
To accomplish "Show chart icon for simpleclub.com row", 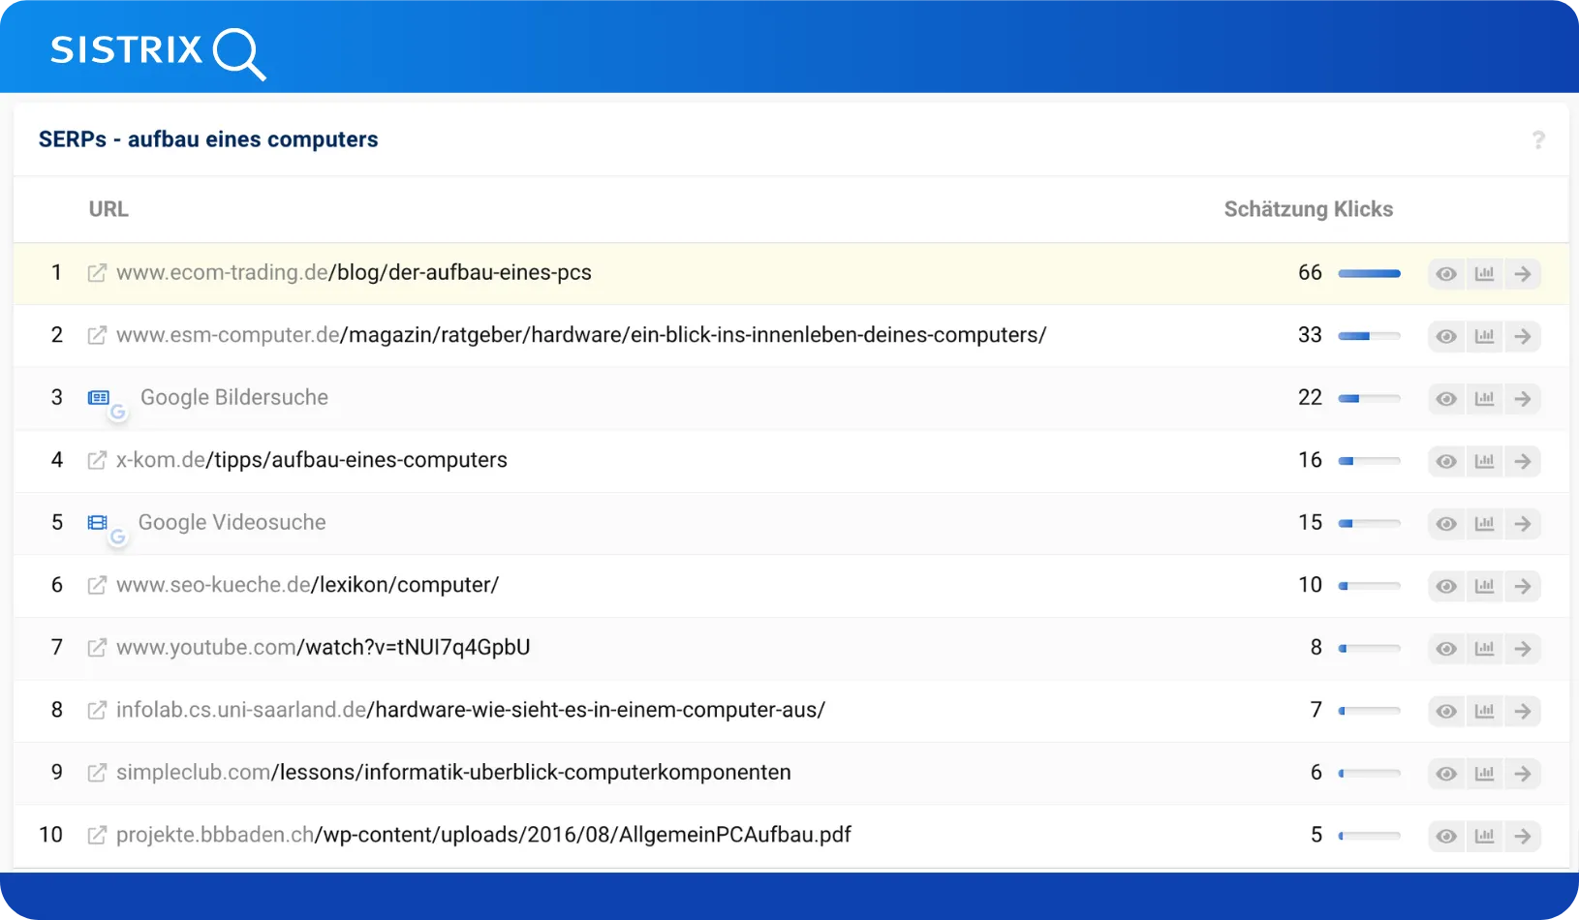I will (1484, 774).
